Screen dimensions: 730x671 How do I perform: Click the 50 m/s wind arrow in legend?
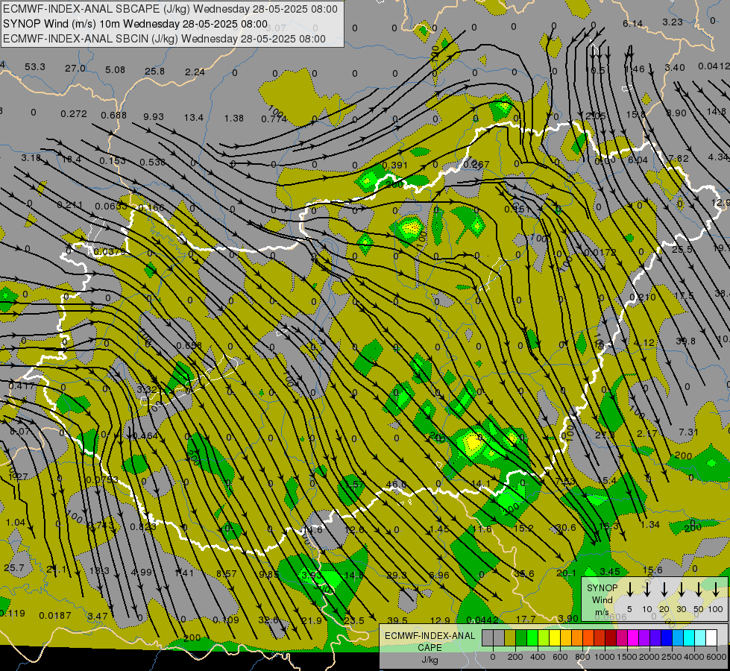tap(699, 588)
